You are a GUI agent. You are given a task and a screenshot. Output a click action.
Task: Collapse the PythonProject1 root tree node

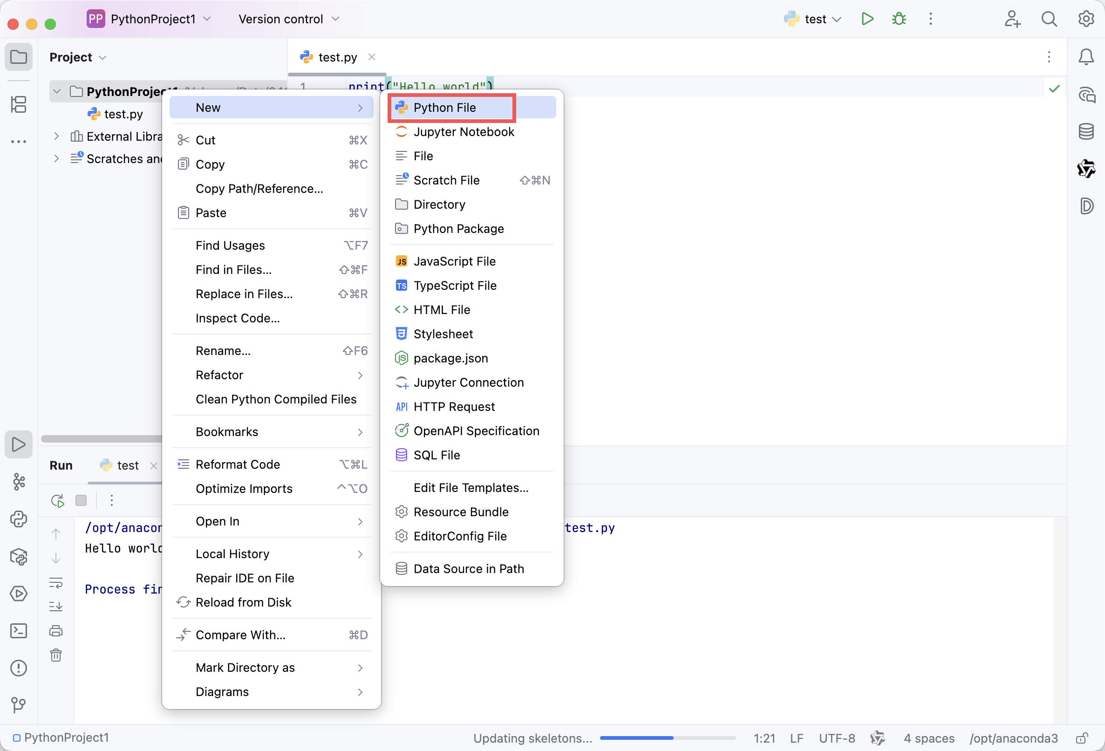coord(56,91)
